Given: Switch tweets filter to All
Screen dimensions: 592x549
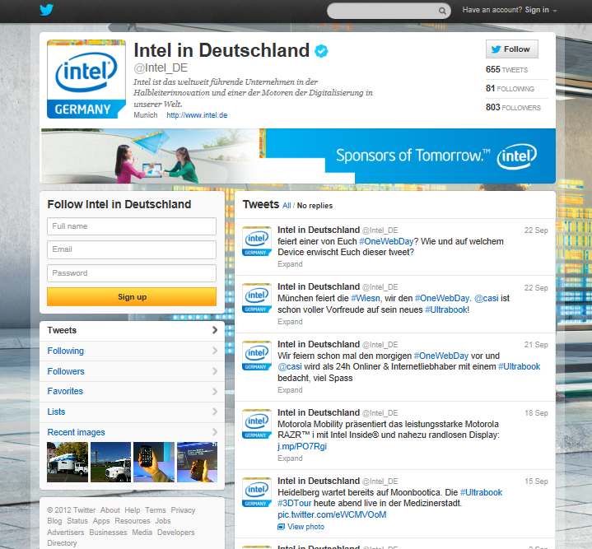Looking at the screenshot, I should click(287, 206).
